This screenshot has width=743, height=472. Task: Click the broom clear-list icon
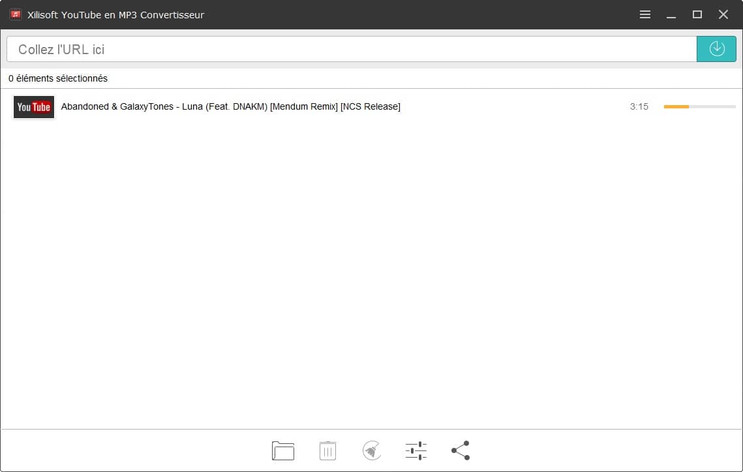point(372,450)
